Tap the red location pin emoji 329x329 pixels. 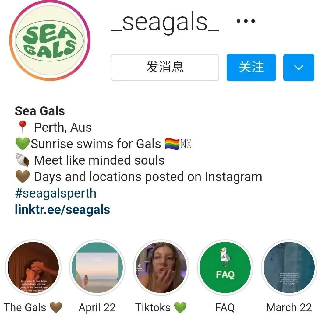pos(23,127)
